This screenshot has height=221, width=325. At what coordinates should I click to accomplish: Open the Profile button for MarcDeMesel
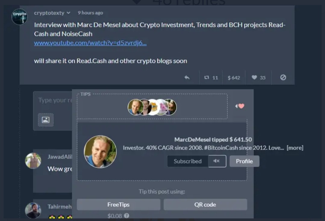click(x=244, y=161)
